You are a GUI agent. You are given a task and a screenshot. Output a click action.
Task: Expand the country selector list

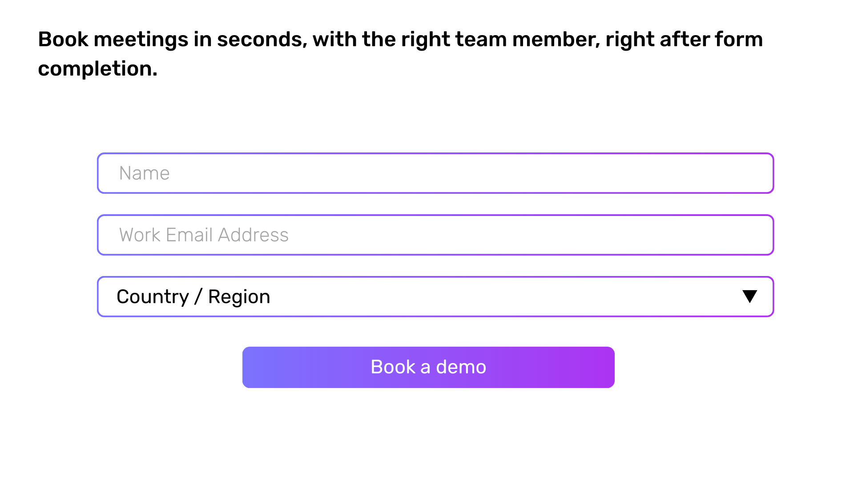(x=435, y=296)
